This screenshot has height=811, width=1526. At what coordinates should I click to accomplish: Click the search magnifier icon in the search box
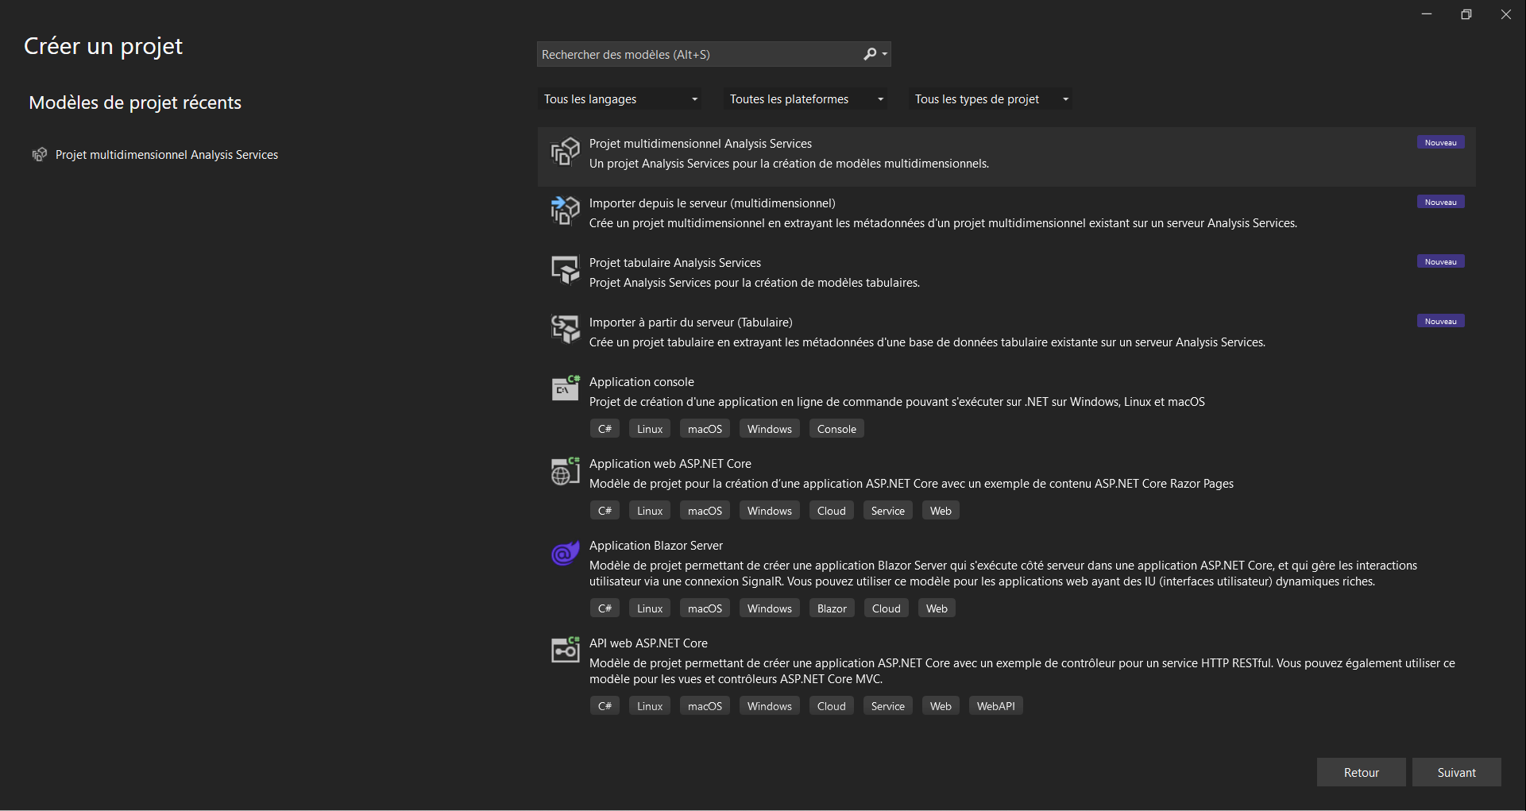(x=870, y=54)
